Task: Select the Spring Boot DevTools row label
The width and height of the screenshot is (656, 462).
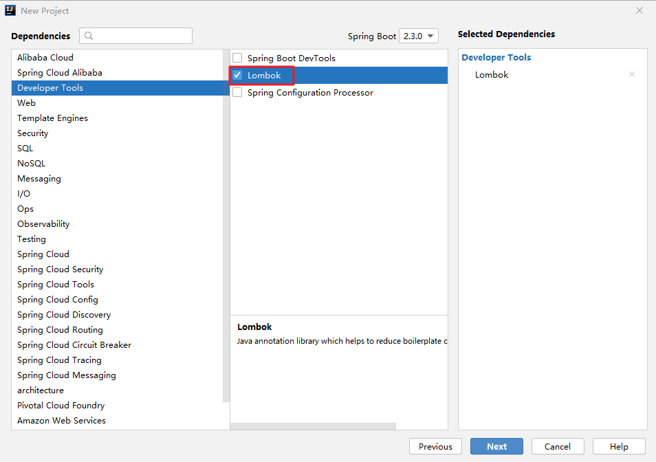Action: point(291,58)
